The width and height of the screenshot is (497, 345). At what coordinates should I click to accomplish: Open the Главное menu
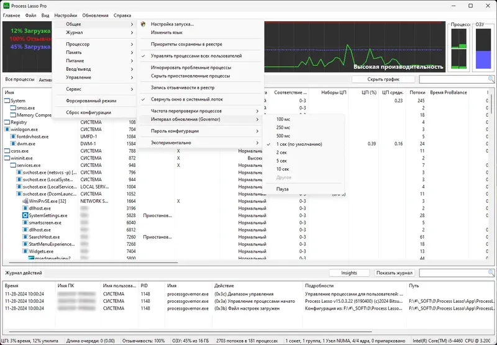click(11, 15)
